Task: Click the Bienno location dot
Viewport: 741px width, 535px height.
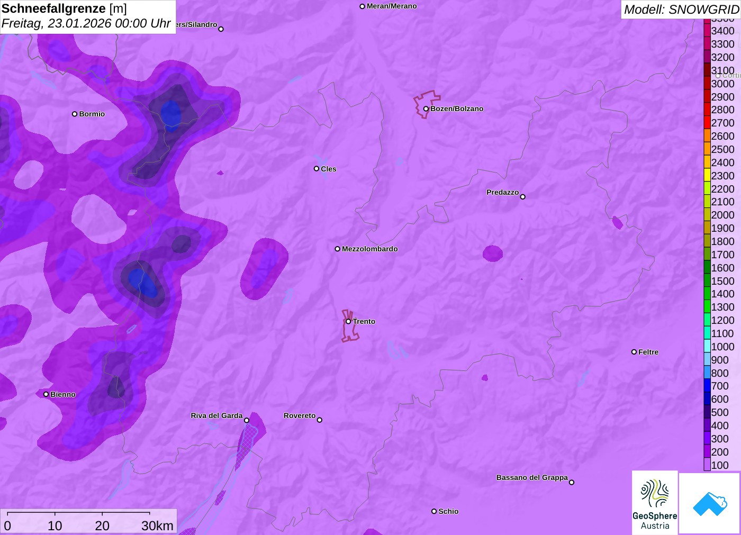Action: [x=46, y=394]
